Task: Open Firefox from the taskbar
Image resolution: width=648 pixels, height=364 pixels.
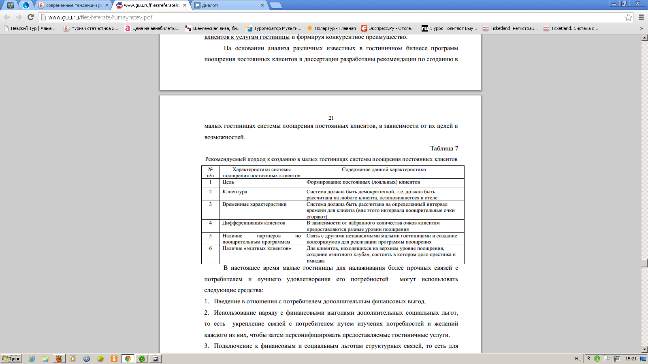Action: 59,359
